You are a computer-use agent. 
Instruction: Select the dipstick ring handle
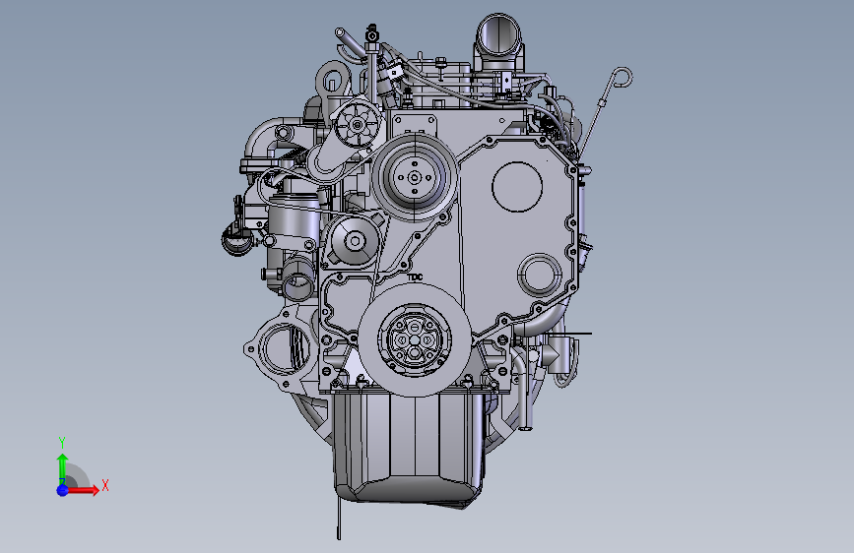coord(622,77)
